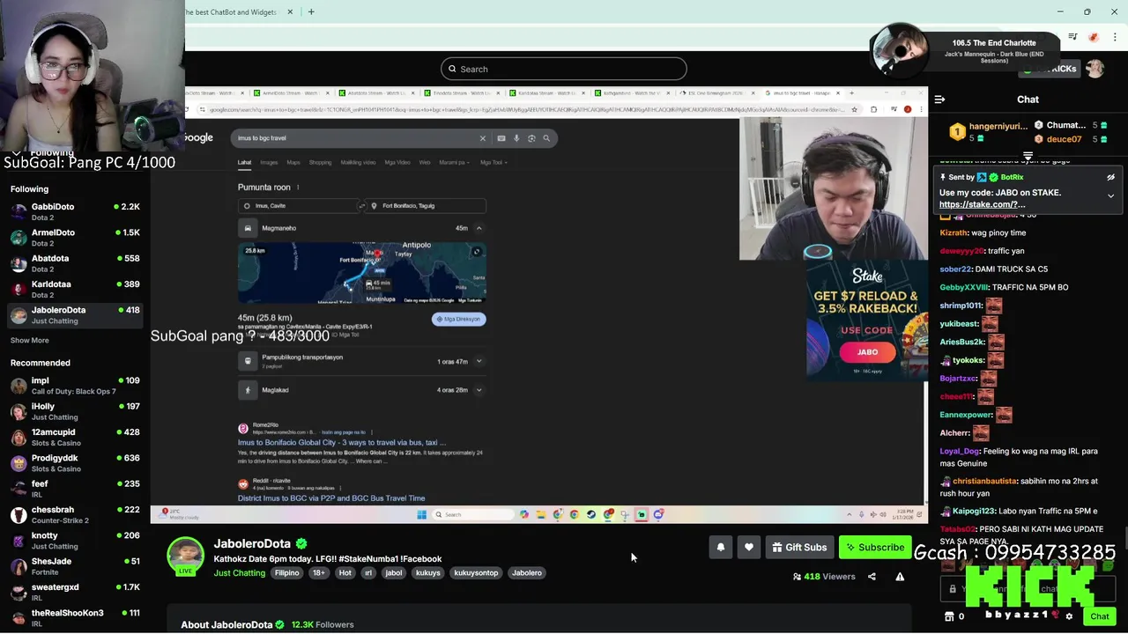Expand the Magmaneho driving option chevron

click(479, 228)
